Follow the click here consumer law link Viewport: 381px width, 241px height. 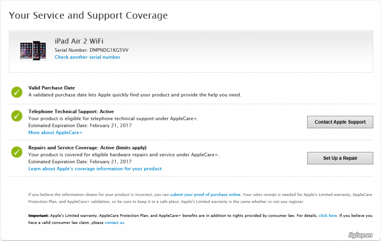(x=328, y=216)
